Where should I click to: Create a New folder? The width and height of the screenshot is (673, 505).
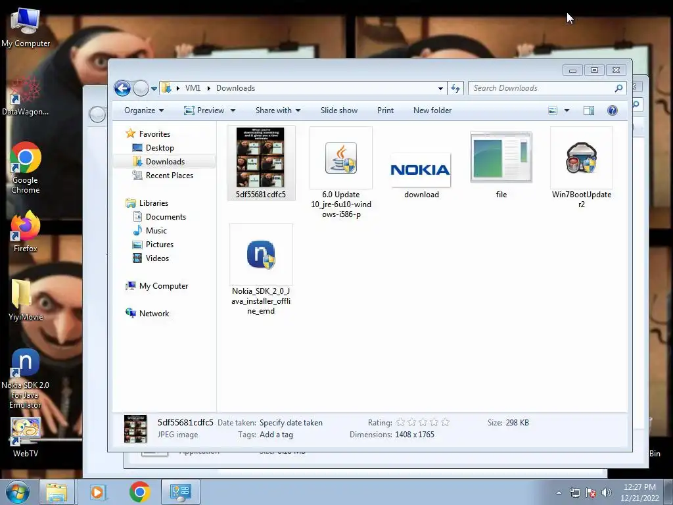tap(432, 110)
